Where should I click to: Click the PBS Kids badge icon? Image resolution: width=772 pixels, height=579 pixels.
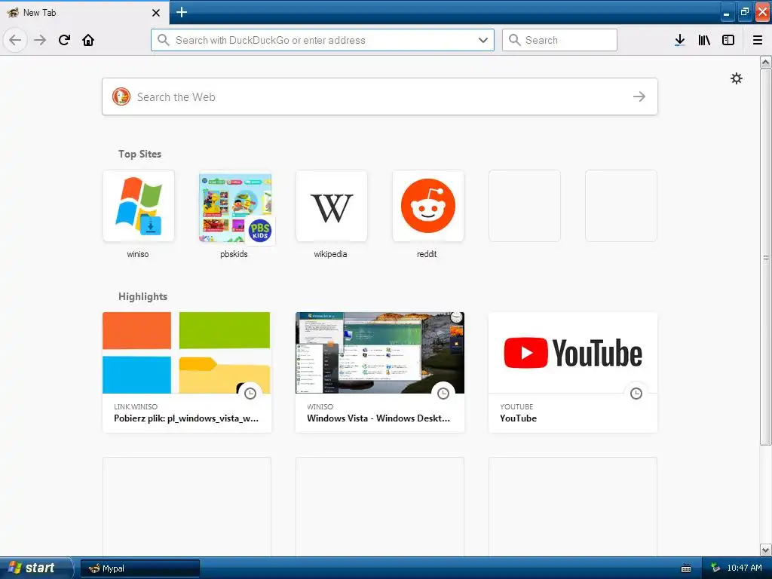260,230
